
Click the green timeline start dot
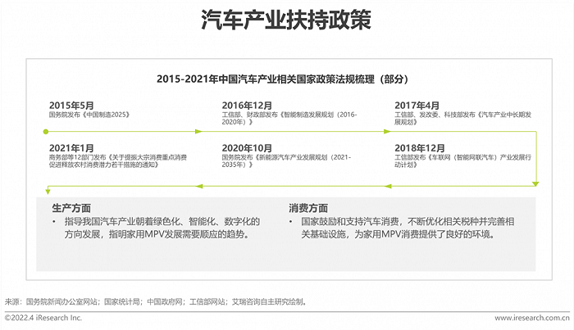46,132
